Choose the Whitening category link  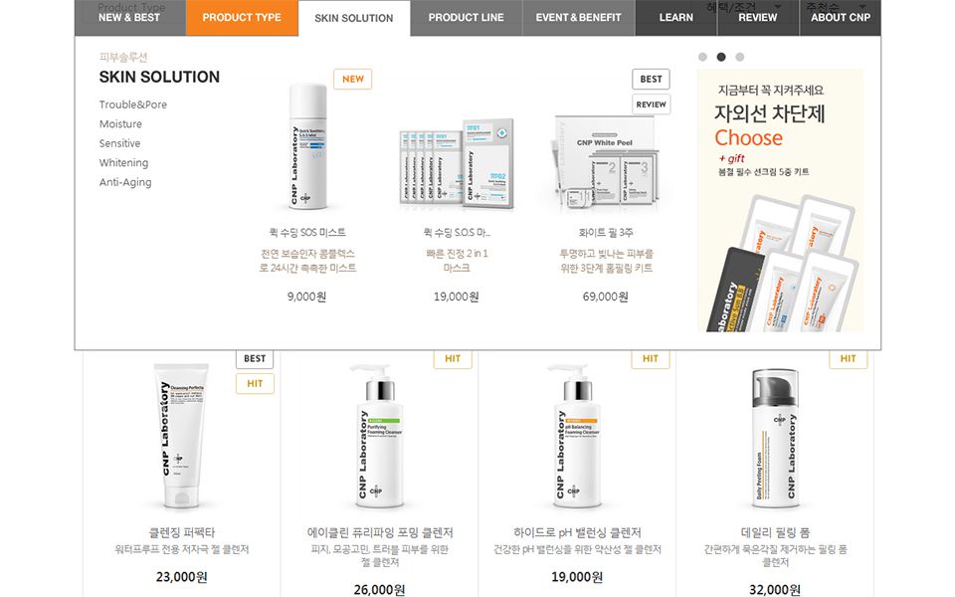(x=123, y=163)
